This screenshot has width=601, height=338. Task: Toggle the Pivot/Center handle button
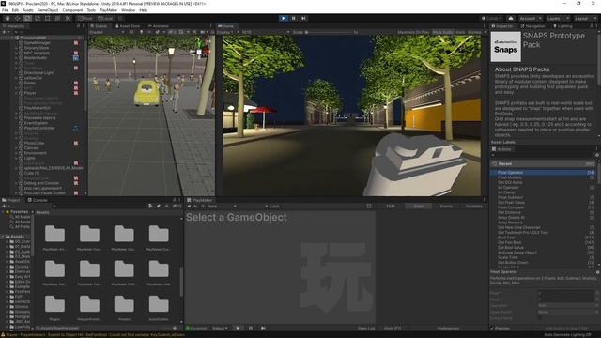[x=85, y=18]
